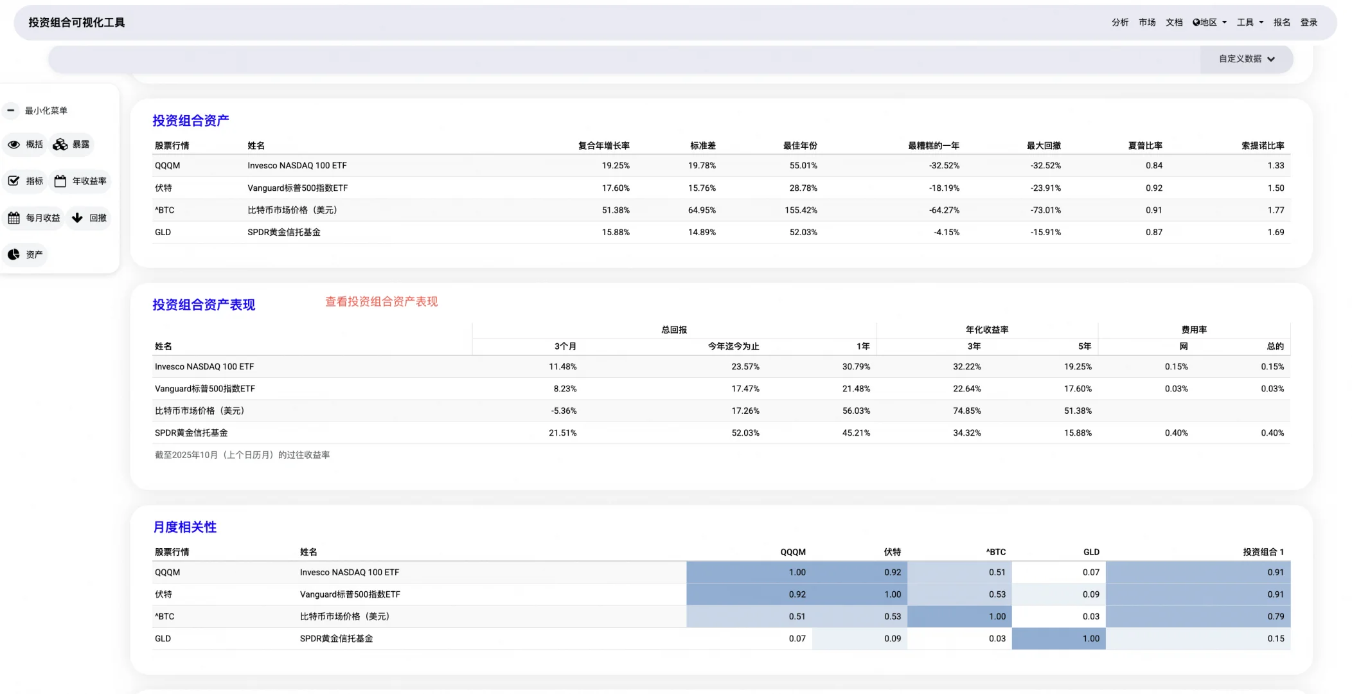Click the monthly calendar icon for 每月收益
The image size is (1352, 694).
[x=13, y=218]
